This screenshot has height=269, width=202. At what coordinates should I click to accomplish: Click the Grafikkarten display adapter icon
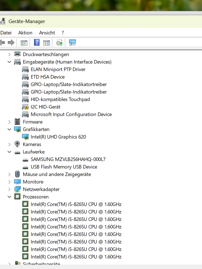click(17, 129)
